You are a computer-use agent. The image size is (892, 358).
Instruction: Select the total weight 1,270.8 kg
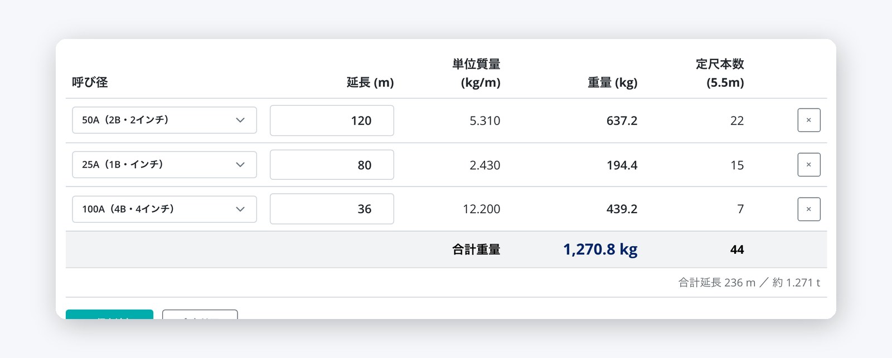point(600,249)
